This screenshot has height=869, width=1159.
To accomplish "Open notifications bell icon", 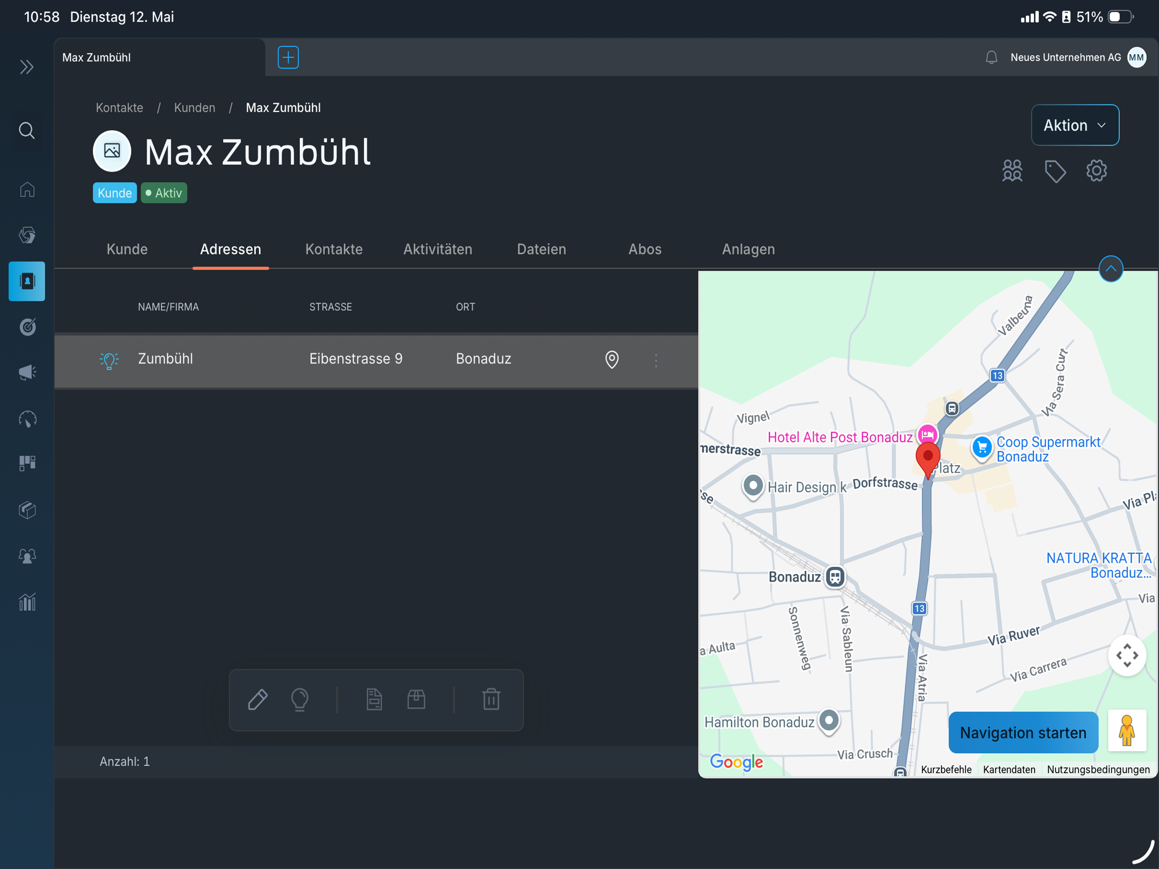I will click(x=991, y=58).
